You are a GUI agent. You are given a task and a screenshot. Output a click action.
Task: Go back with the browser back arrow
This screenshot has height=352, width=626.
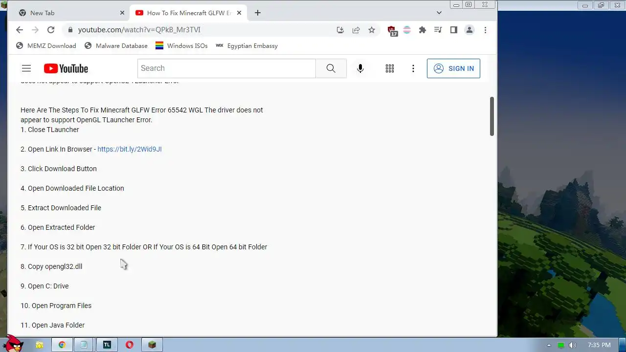coord(19,30)
